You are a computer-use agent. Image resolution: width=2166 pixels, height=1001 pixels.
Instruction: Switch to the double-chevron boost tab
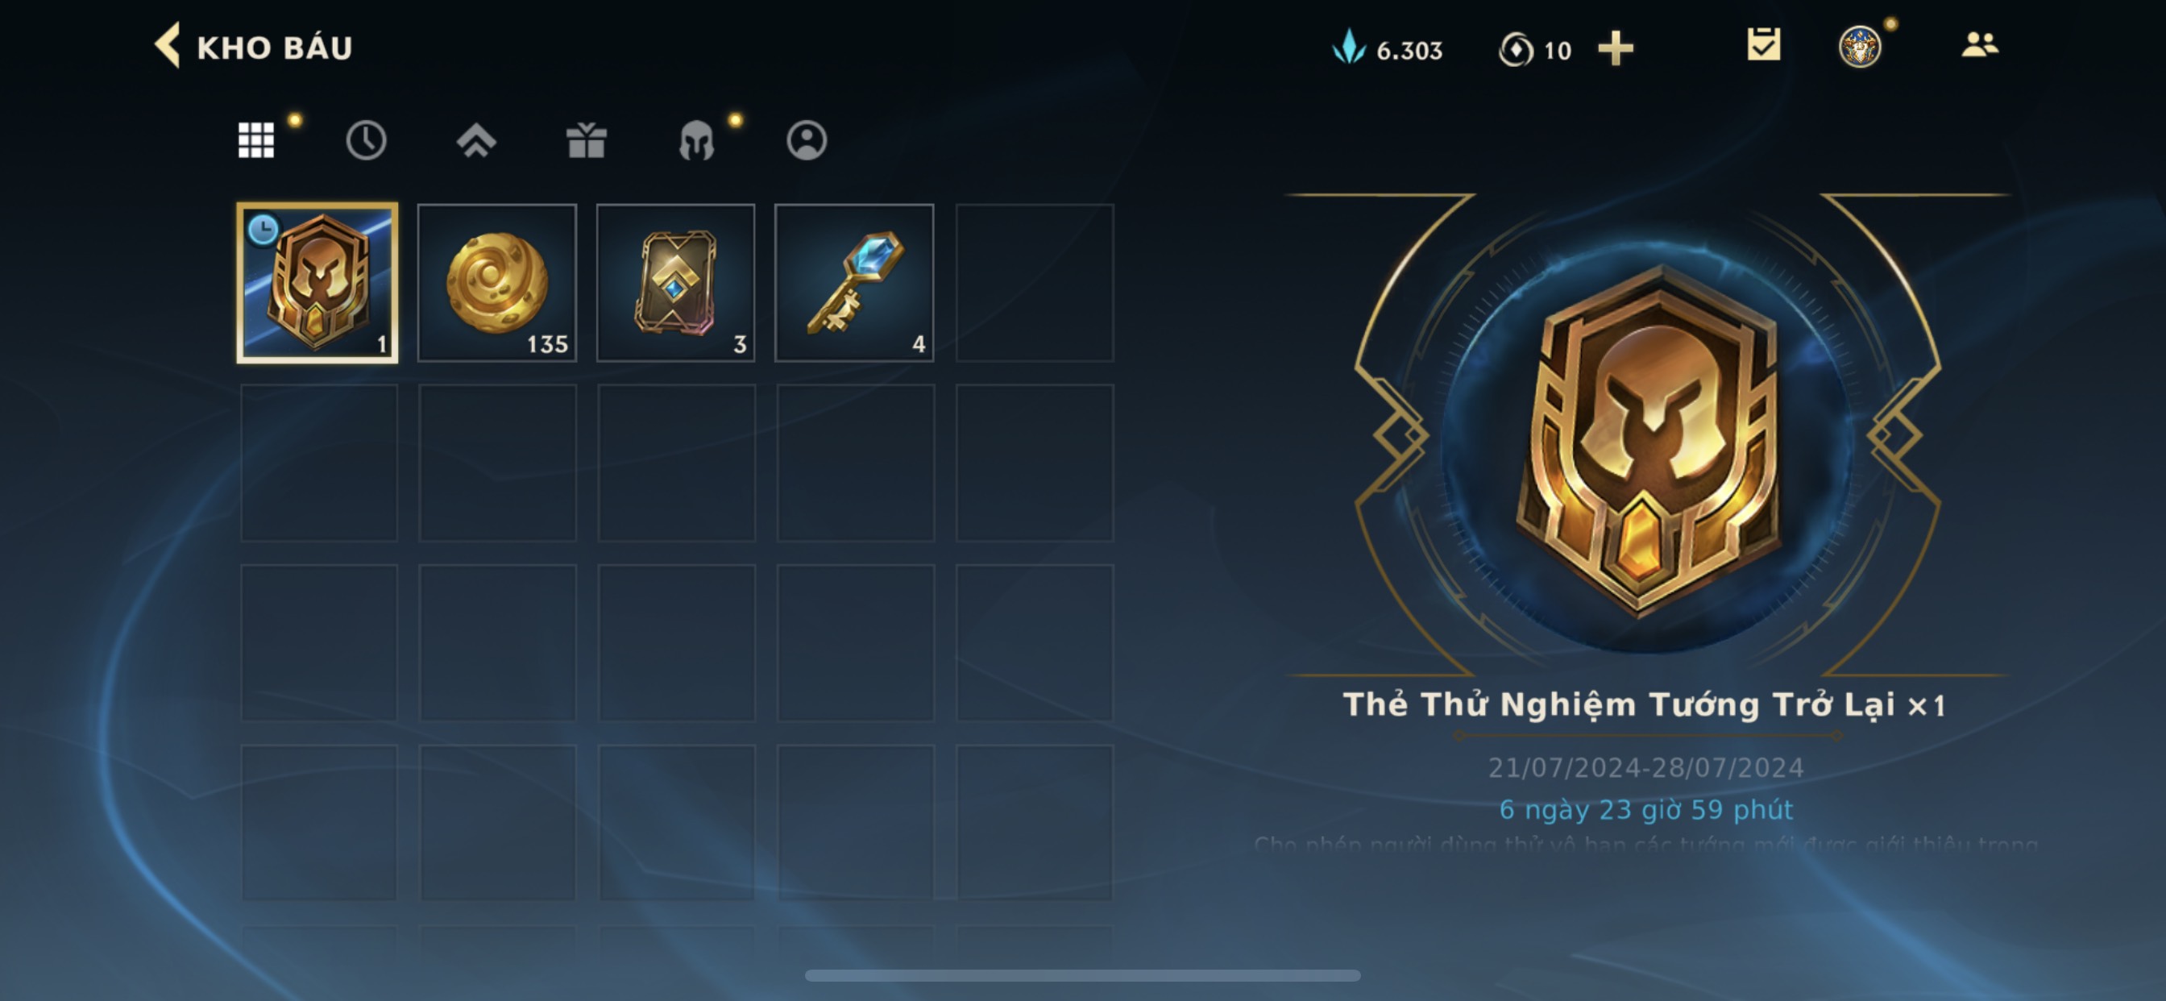click(x=476, y=139)
